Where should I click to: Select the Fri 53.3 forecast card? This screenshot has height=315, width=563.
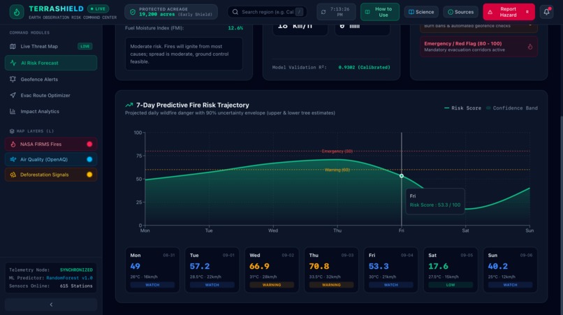tap(390, 270)
